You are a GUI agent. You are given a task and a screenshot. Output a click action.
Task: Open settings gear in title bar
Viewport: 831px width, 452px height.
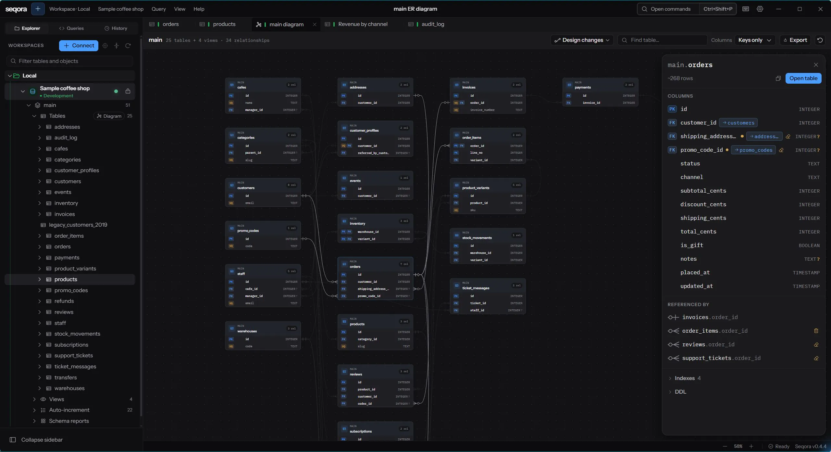click(760, 9)
